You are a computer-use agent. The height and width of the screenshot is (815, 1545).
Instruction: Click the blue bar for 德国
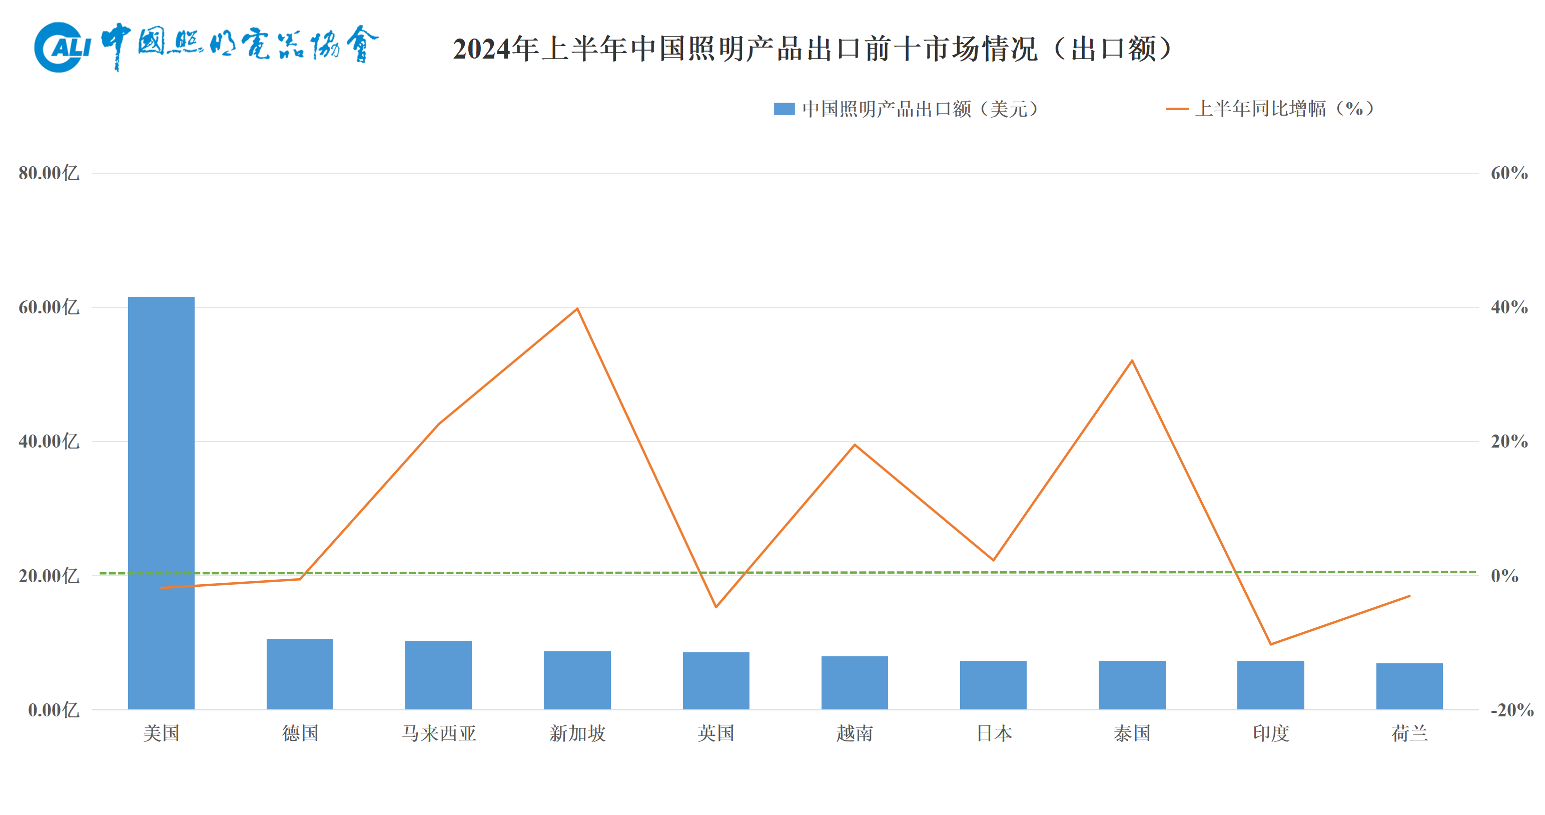point(300,674)
